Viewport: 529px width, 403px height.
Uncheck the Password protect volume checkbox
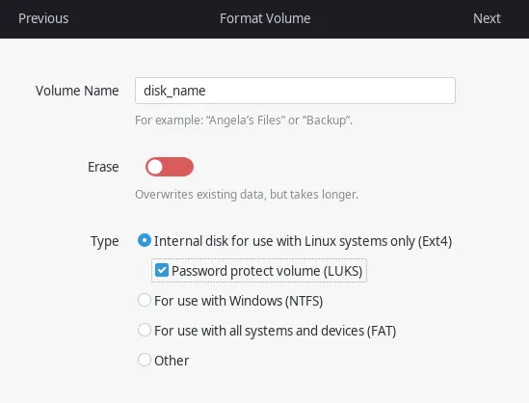(162, 270)
